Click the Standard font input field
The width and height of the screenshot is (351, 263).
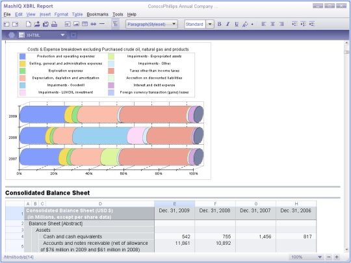[x=195, y=24]
